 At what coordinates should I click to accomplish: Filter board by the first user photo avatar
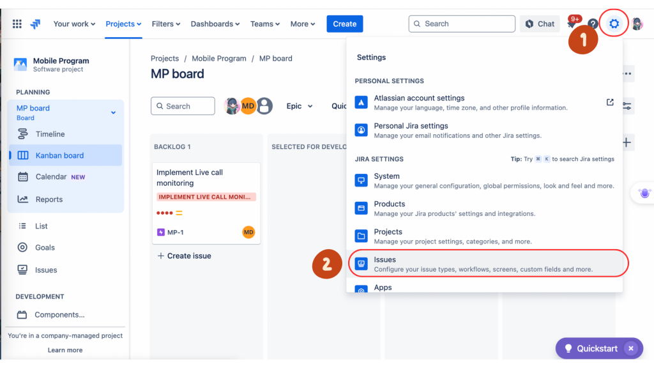tap(231, 106)
